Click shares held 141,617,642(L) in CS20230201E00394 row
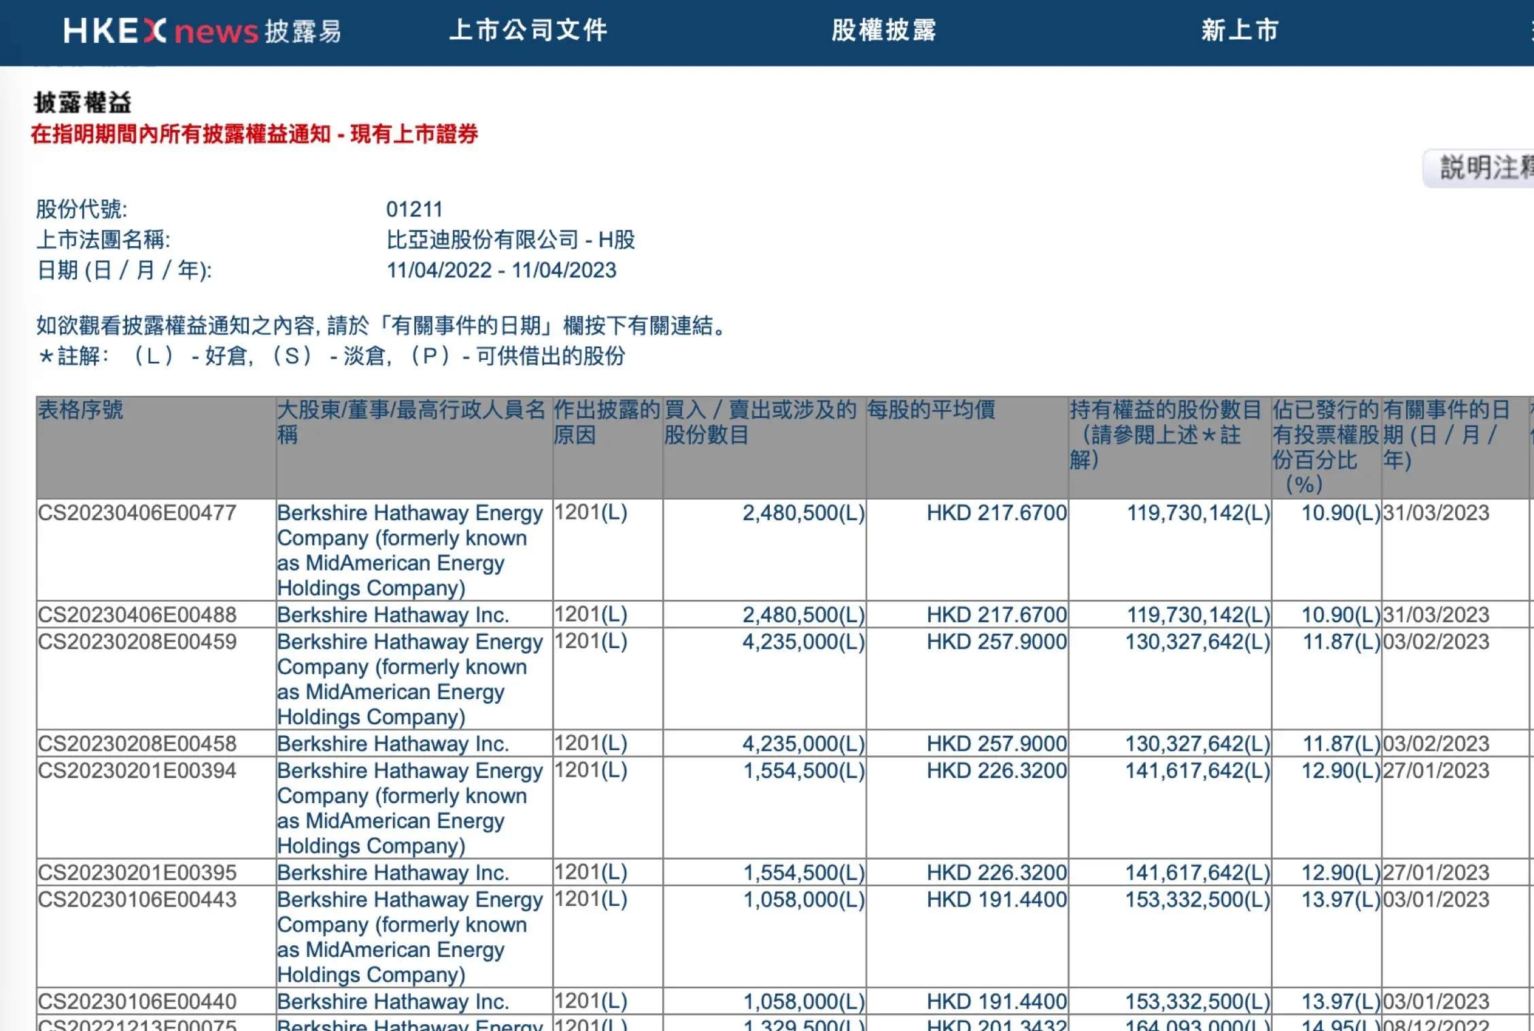Viewport: 1534px width, 1031px height. pyautogui.click(x=1197, y=771)
